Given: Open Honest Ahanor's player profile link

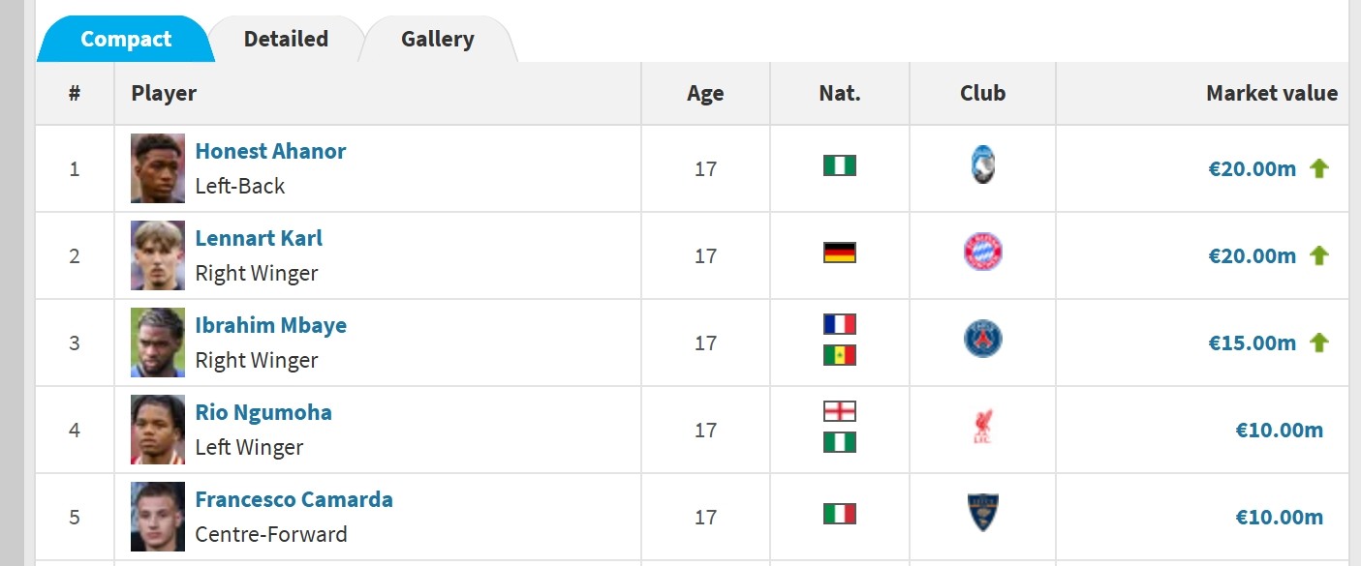Looking at the screenshot, I should [270, 151].
